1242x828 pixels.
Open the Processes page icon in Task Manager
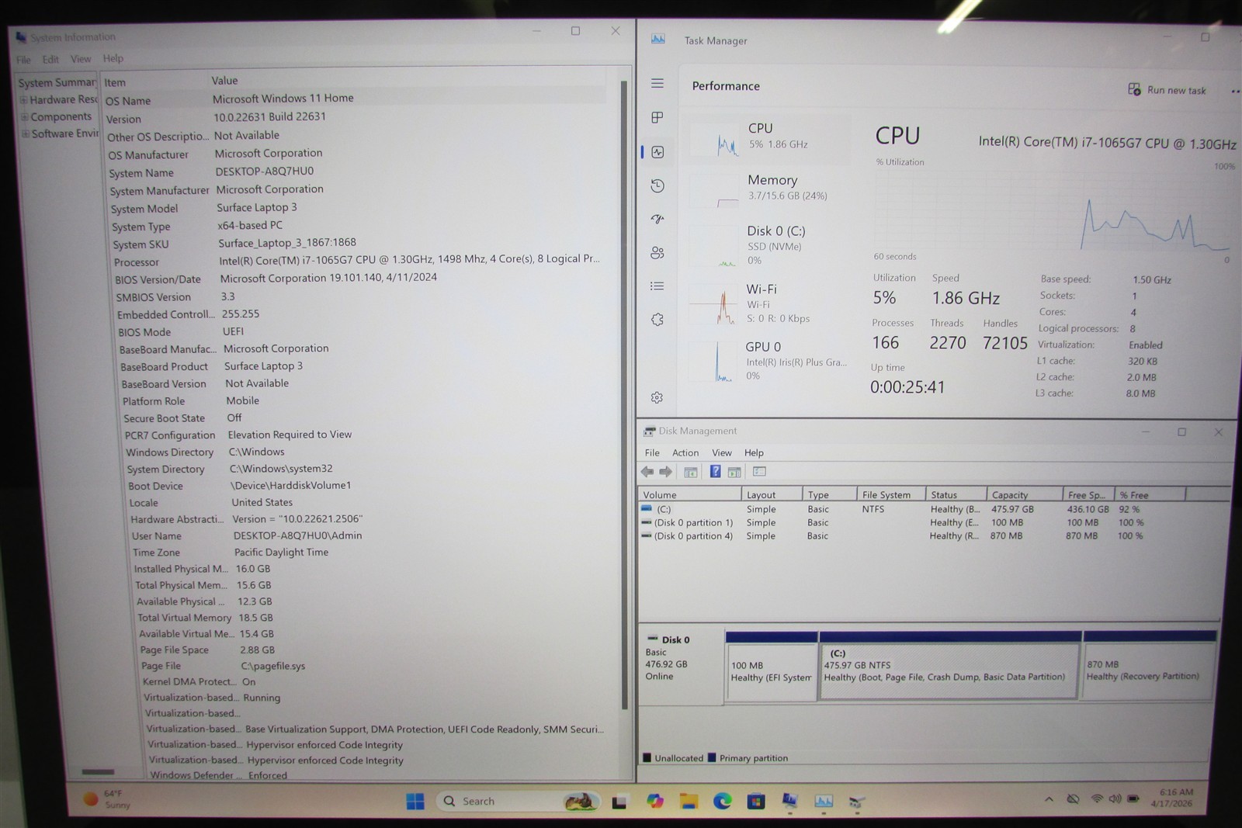[x=657, y=117]
